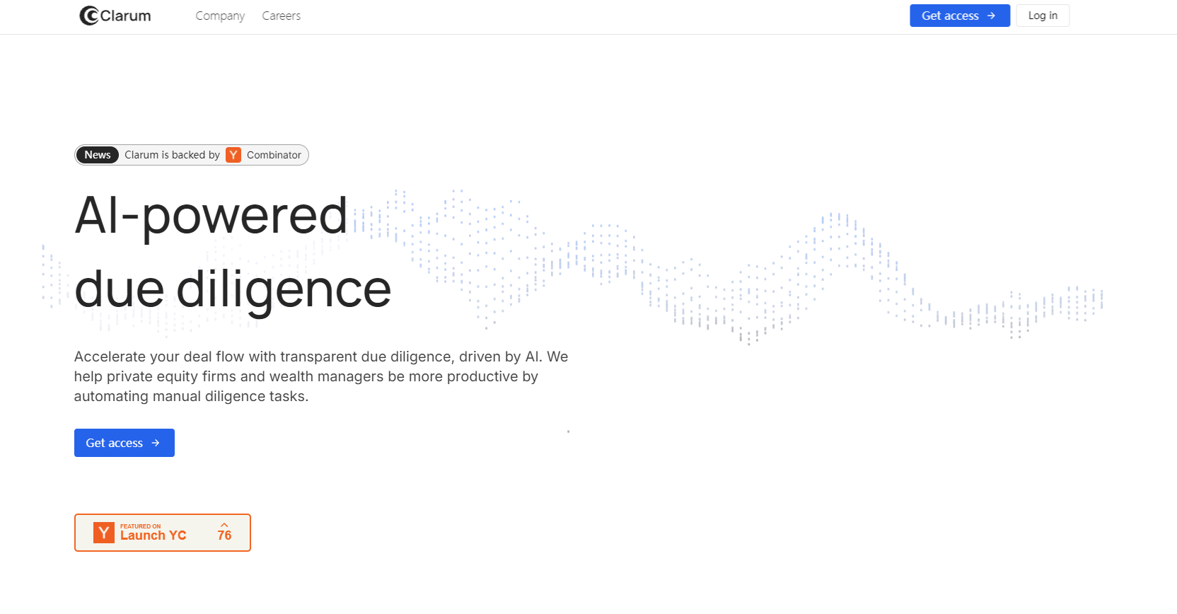Click the arrow icon in hero Get access
The height and width of the screenshot is (614, 1177).
click(x=156, y=443)
